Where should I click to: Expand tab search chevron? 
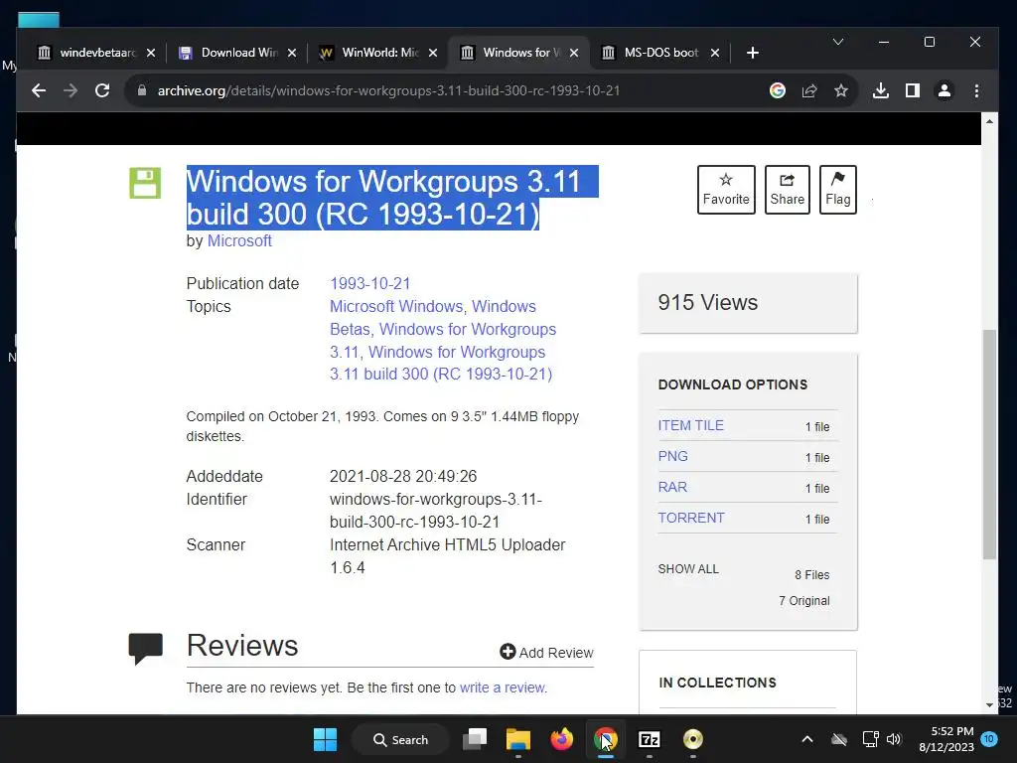pyautogui.click(x=838, y=42)
